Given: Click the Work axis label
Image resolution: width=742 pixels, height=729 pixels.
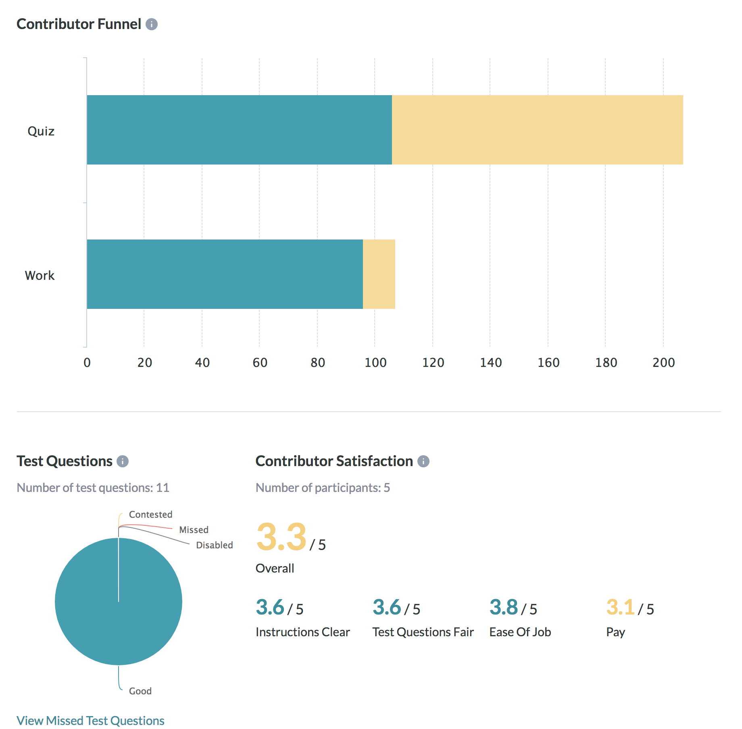Looking at the screenshot, I should click(40, 275).
